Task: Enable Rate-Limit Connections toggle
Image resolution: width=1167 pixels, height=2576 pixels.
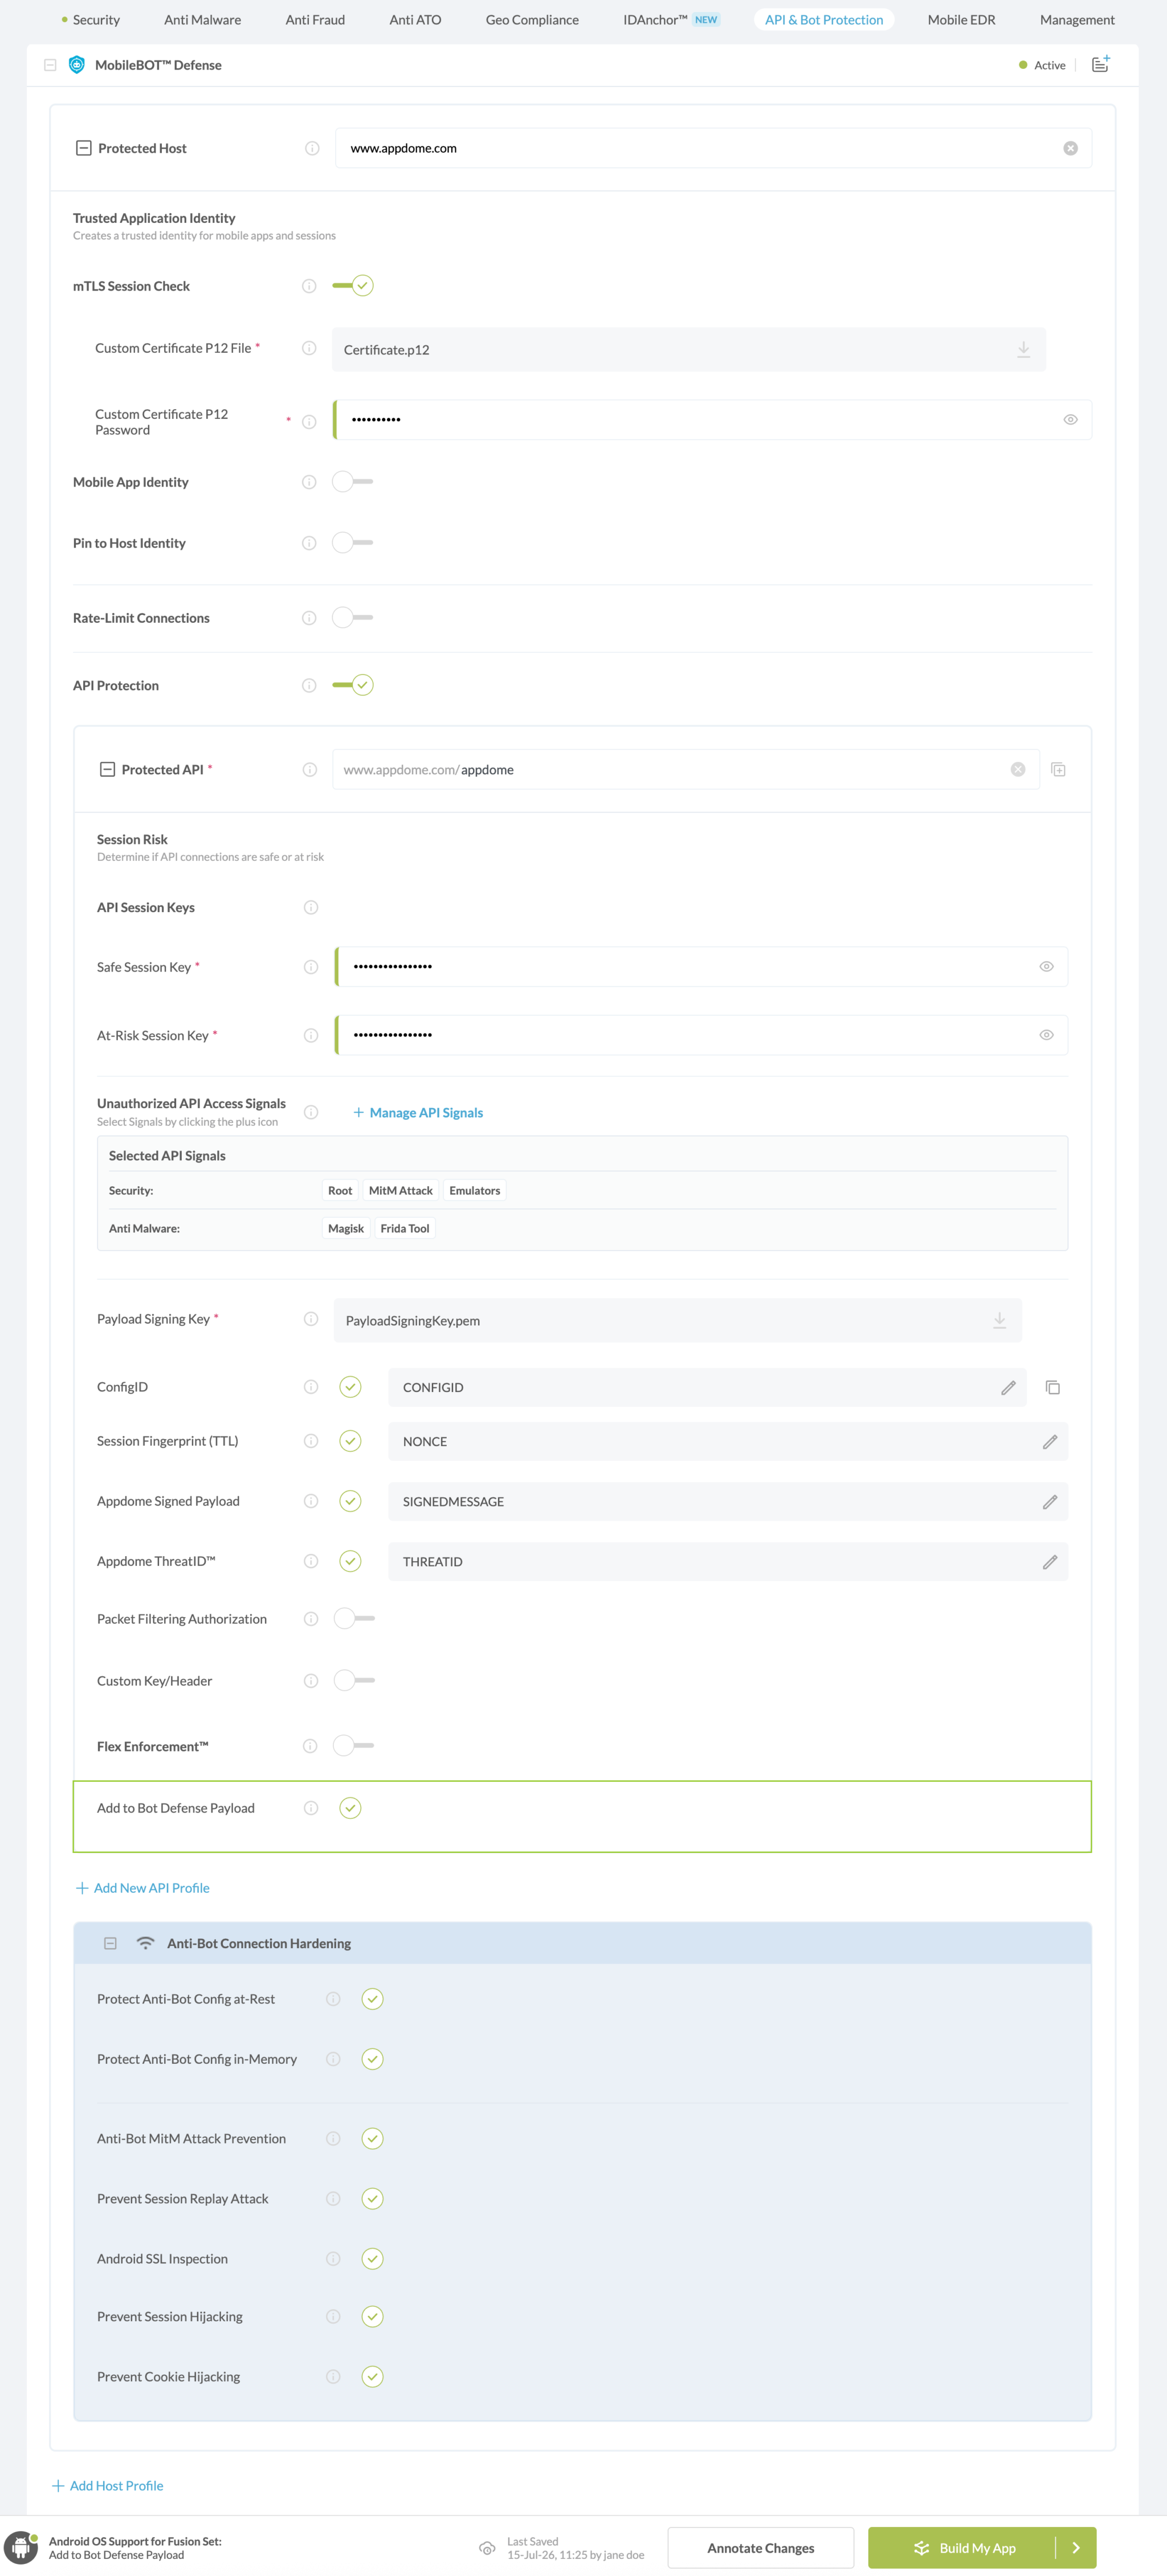Action: click(x=353, y=618)
